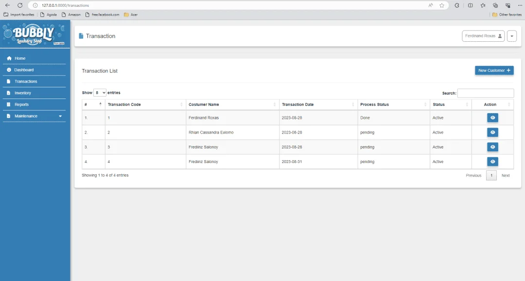Open browser extensions icon
The image size is (525, 281).
(x=457, y=5)
